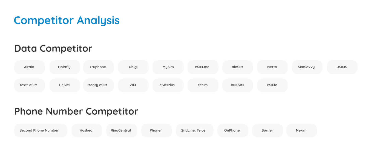Pick the BNESIM chip

237,85
